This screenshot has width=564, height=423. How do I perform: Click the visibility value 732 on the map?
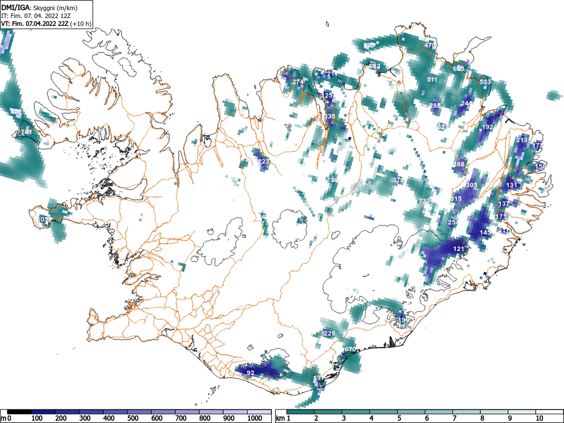[424, 201]
